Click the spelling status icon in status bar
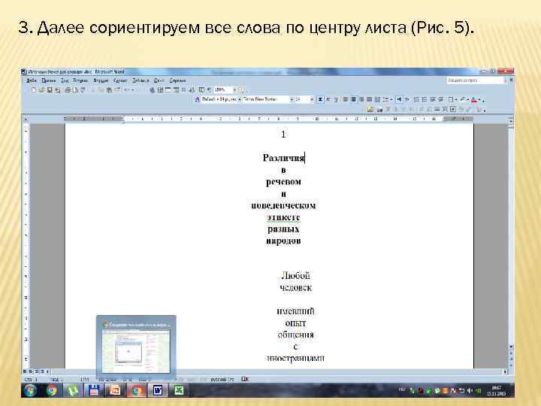The height and width of the screenshot is (406, 541). [245, 379]
